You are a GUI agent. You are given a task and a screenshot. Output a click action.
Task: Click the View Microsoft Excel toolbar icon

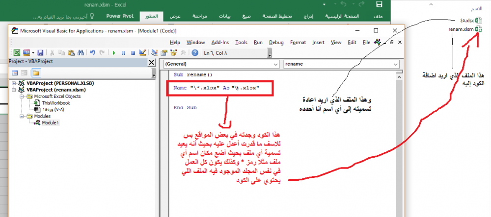pos(17,53)
